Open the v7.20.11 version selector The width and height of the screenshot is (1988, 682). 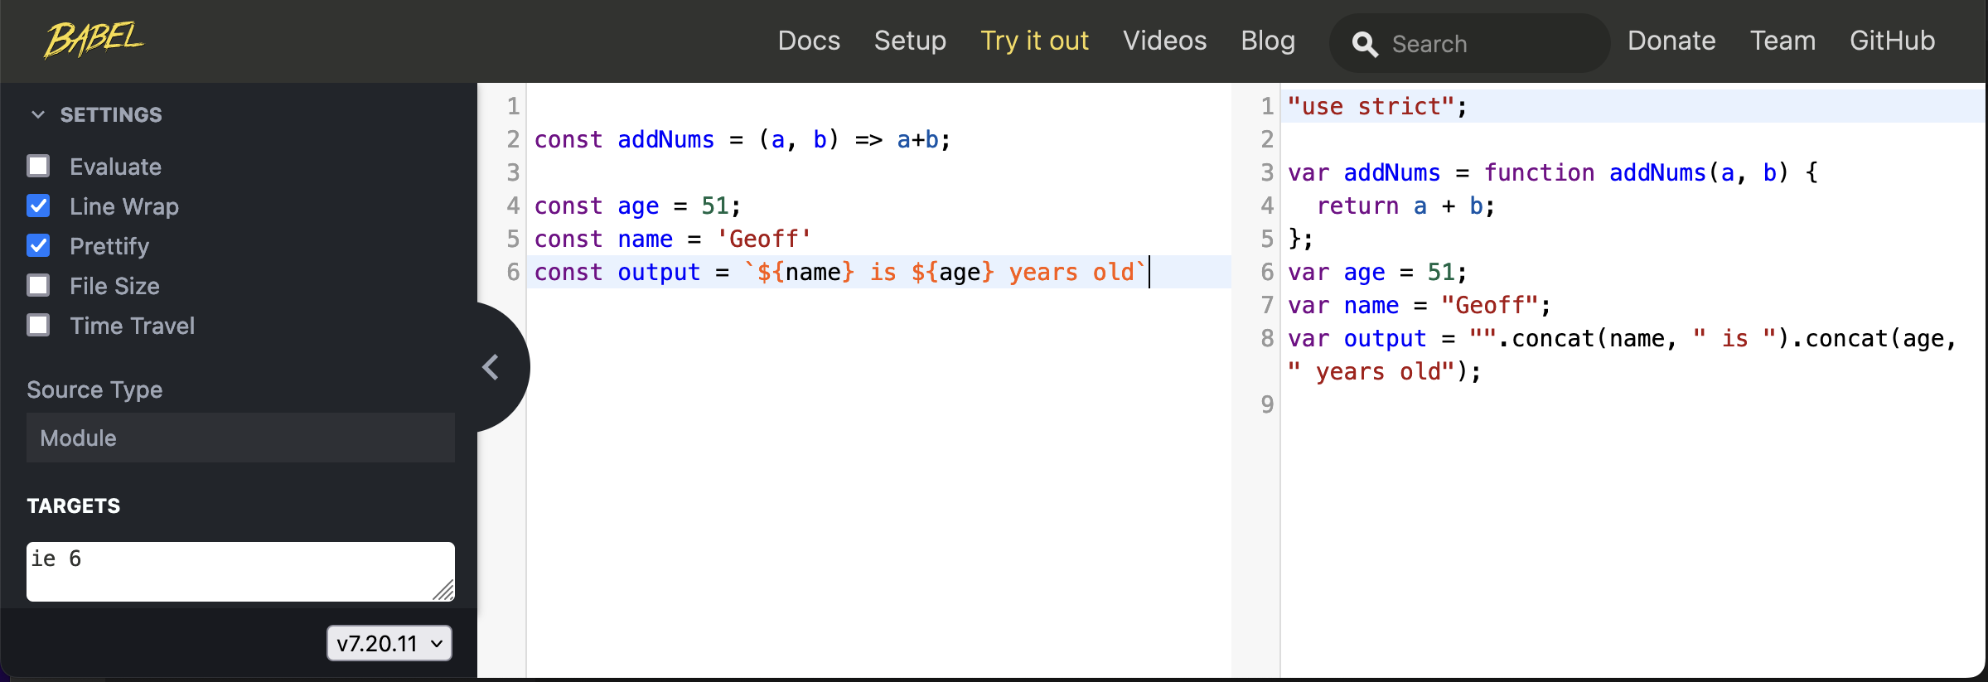tap(389, 643)
